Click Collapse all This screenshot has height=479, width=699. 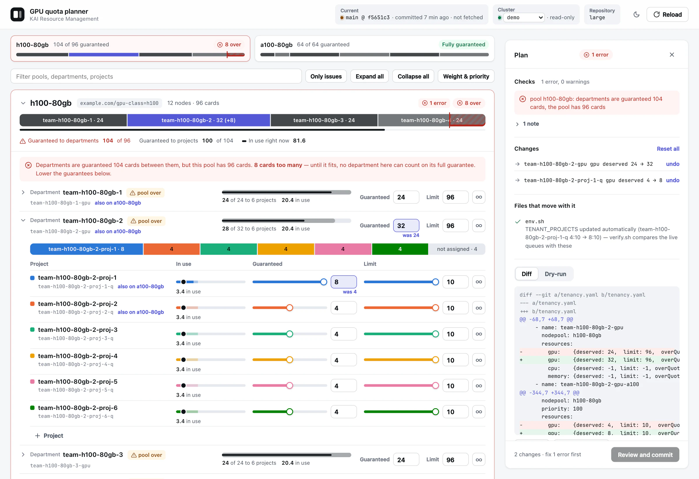(413, 76)
